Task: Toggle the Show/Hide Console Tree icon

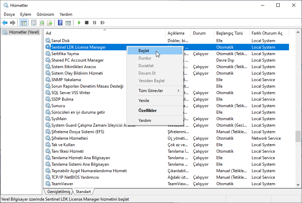Action: 23,23
